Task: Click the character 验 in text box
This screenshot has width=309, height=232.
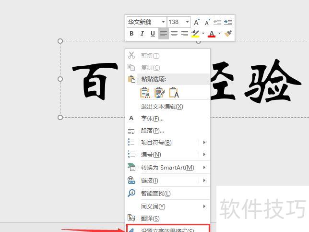Action: tap(273, 81)
